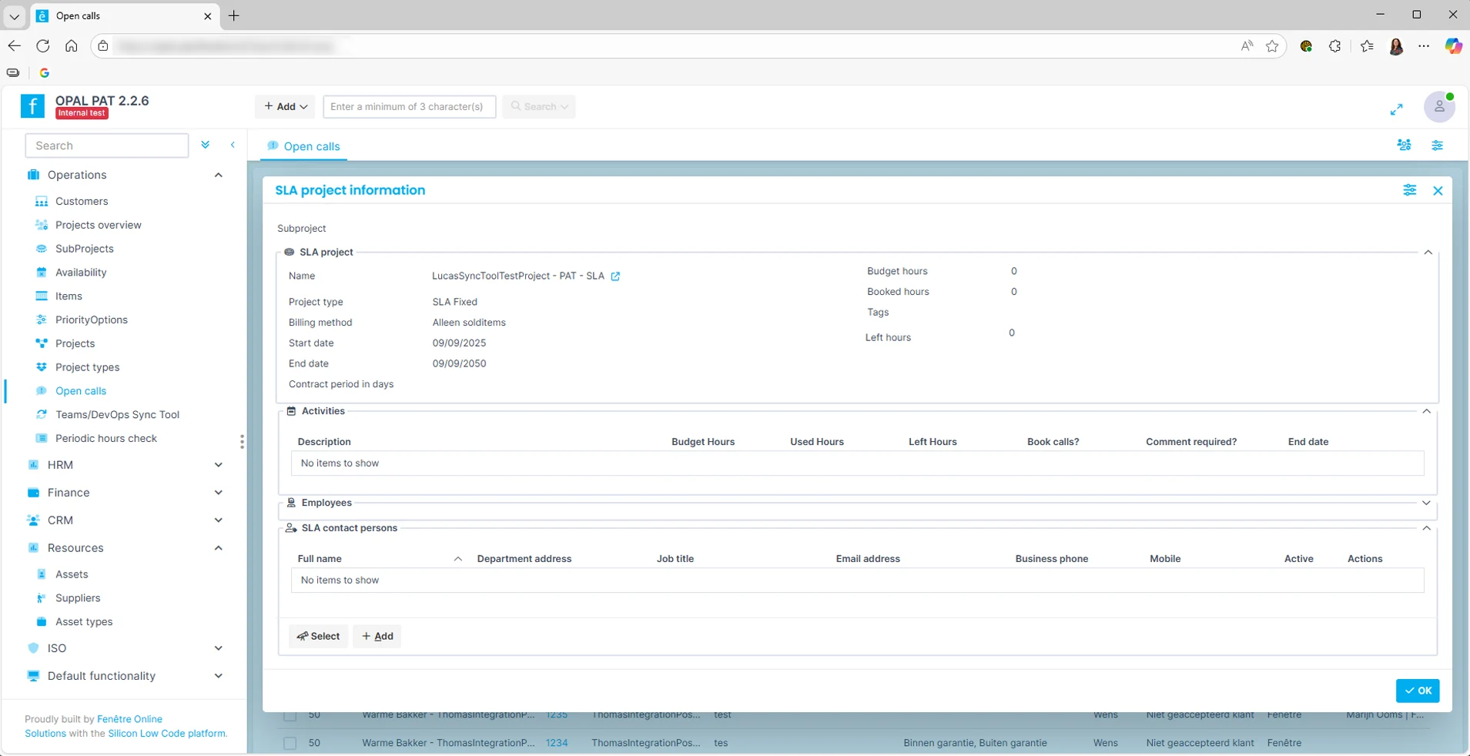Click the team users icon beside Open calls tab
Viewport: 1470px width, 756px height.
[x=1404, y=145]
